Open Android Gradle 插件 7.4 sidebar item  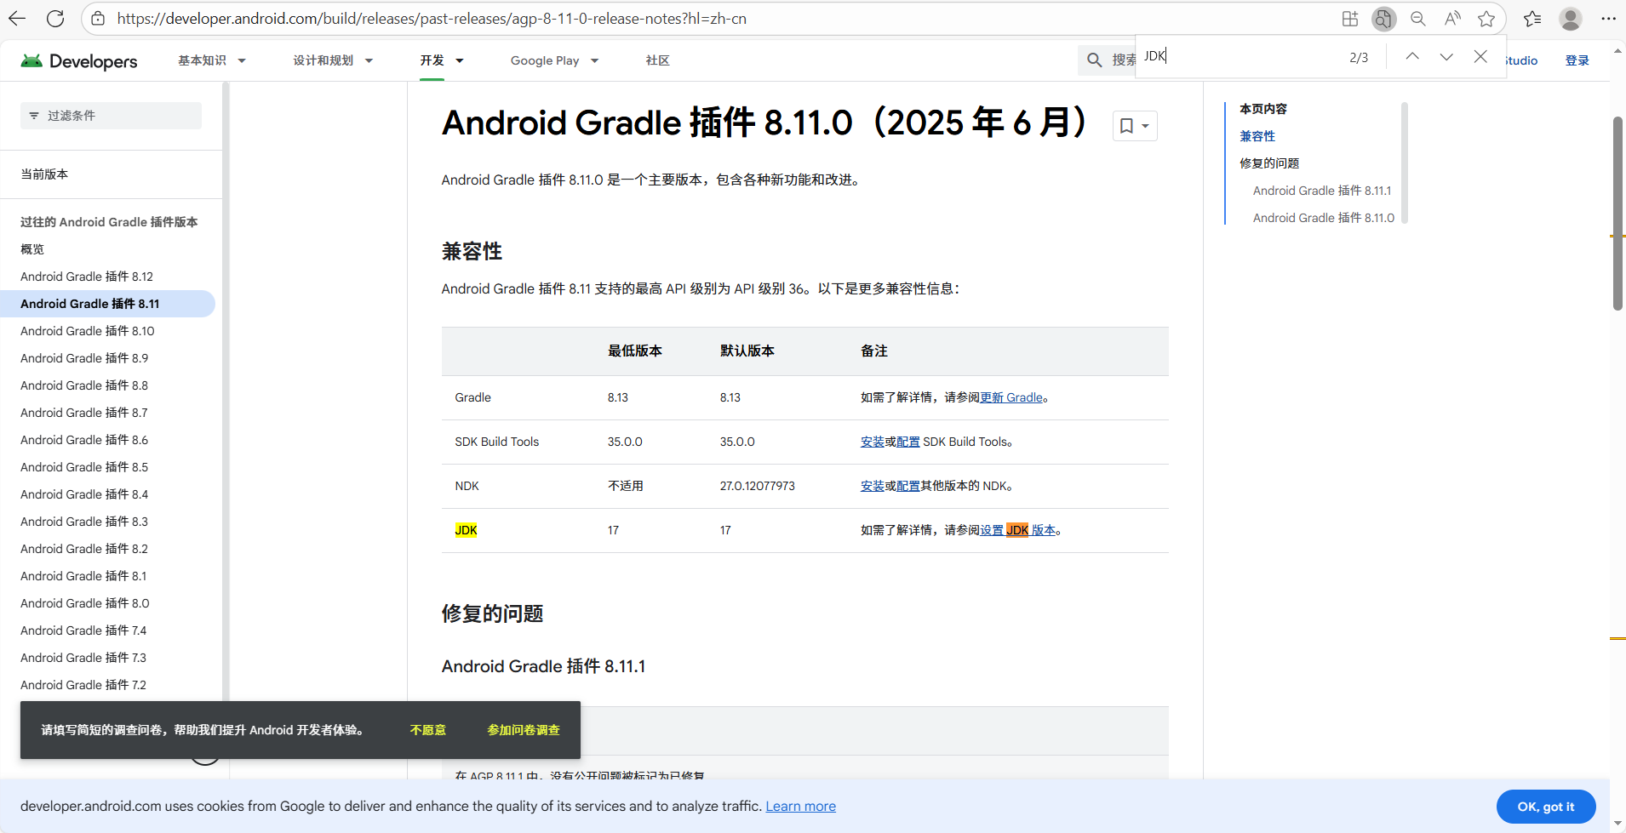click(83, 630)
